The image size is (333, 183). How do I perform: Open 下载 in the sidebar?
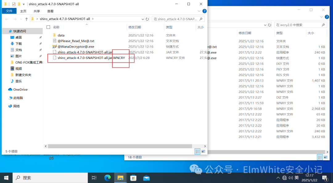coord(18,44)
